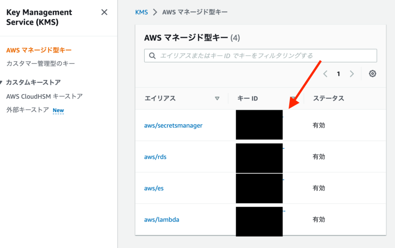Viewport: 395px width, 248px height.
Task: Sort the table by エイリアス column arrow
Action: point(217,98)
